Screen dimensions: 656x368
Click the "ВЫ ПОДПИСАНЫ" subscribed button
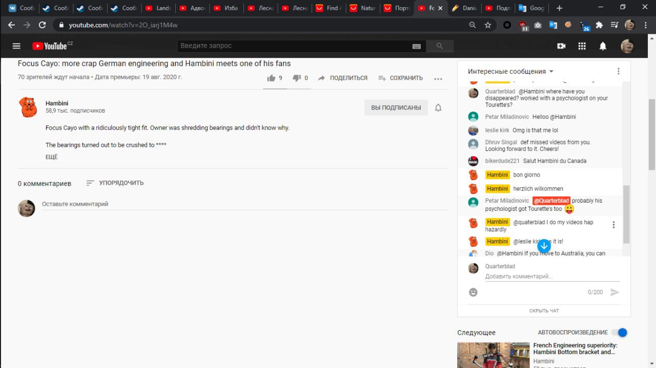[396, 107]
